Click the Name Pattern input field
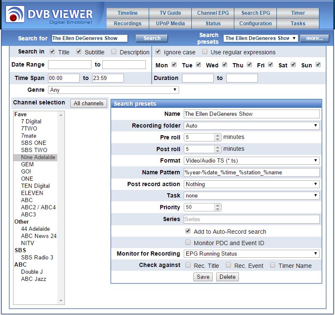This screenshot has width=335, height=315. pyautogui.click(x=252, y=172)
